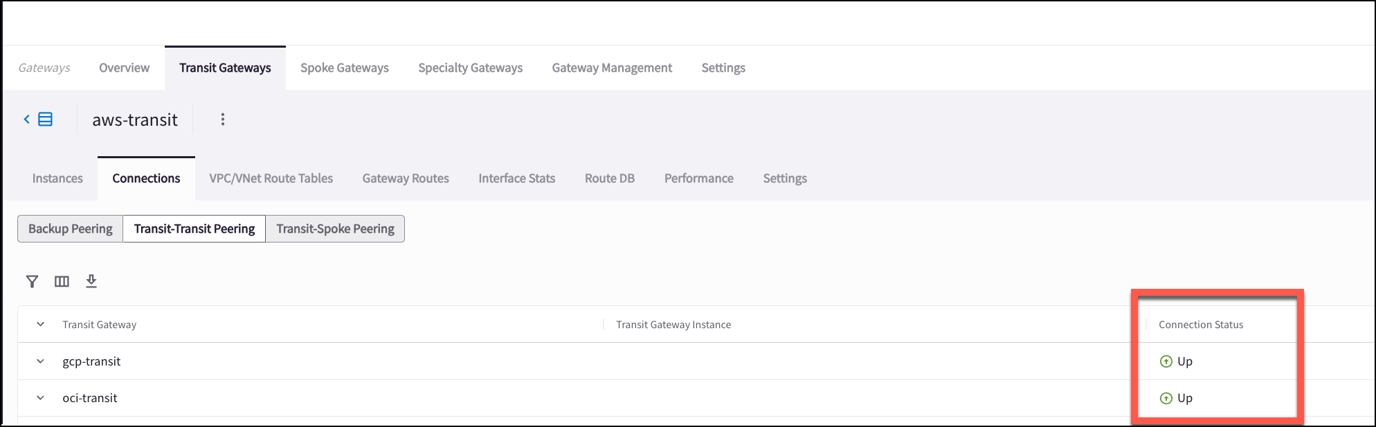This screenshot has height=427, width=1376.
Task: Expand the oci-transit row
Action: (39, 397)
